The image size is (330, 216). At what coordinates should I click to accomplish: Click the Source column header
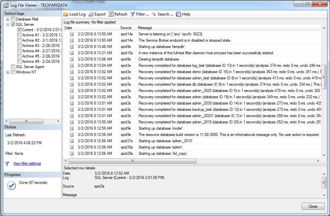point(126,28)
